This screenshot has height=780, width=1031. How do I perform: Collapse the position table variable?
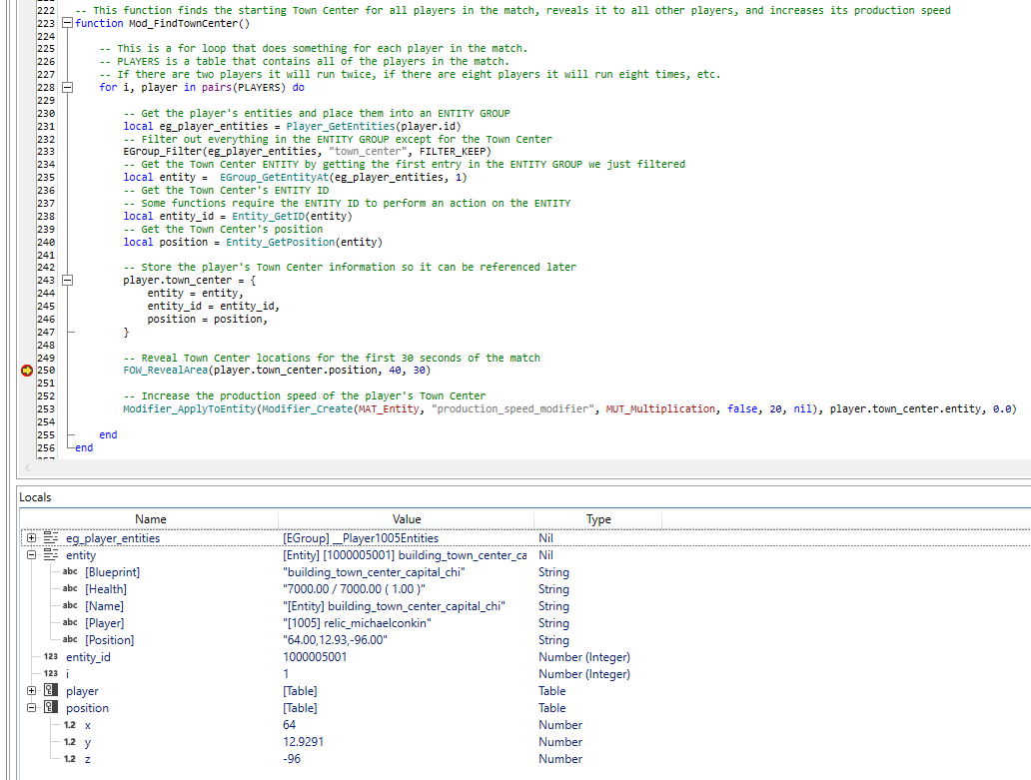(x=31, y=708)
